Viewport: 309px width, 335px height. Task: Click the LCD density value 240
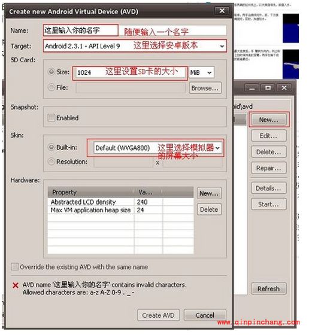coord(142,202)
